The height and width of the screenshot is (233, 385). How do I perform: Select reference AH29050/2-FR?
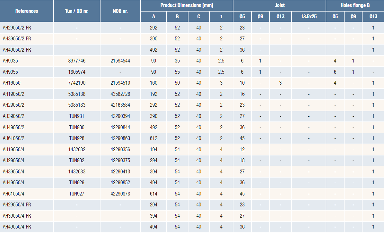tap(17, 28)
